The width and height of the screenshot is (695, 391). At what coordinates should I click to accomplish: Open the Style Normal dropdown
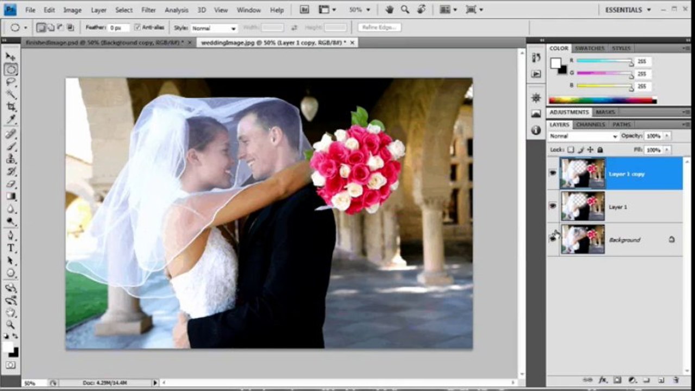point(214,28)
